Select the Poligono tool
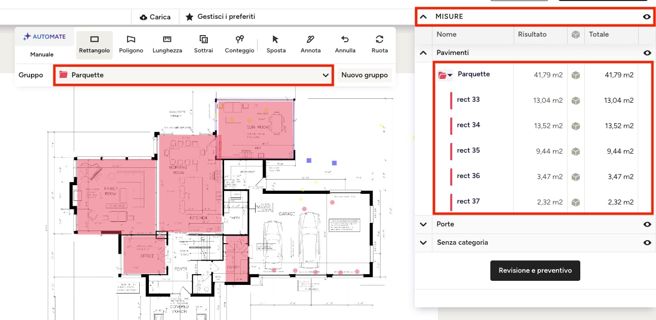 tap(131, 44)
